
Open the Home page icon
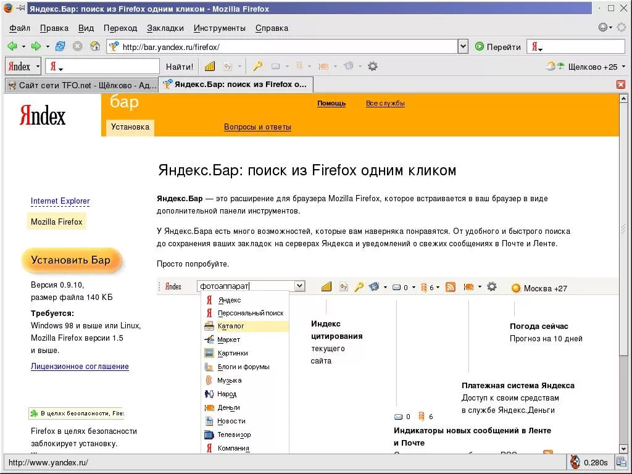(x=95, y=46)
